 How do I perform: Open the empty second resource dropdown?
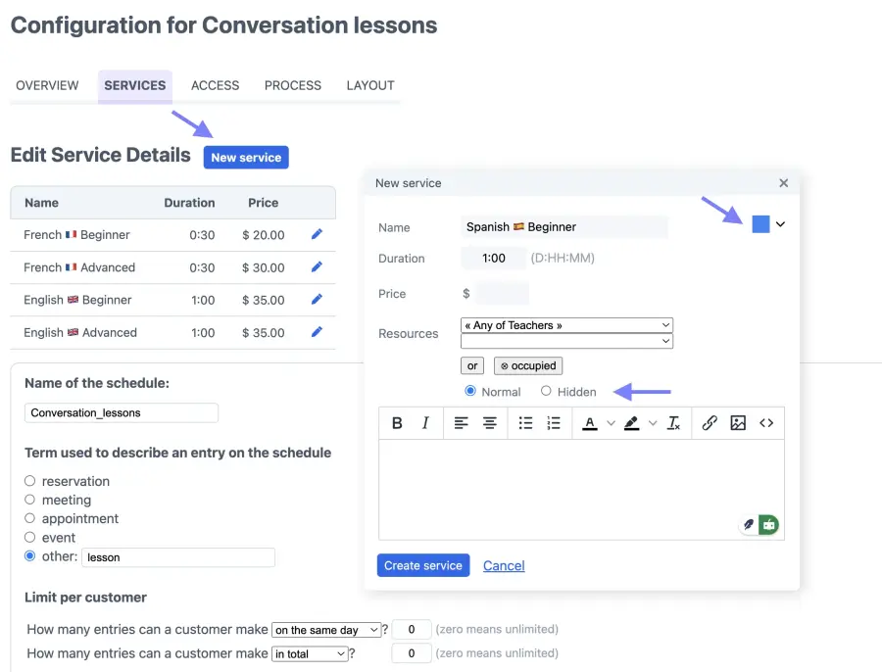coord(566,341)
